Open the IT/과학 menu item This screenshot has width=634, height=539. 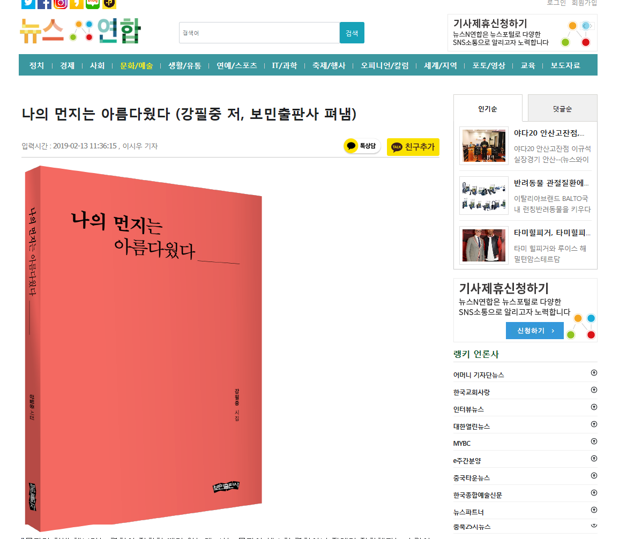click(285, 65)
